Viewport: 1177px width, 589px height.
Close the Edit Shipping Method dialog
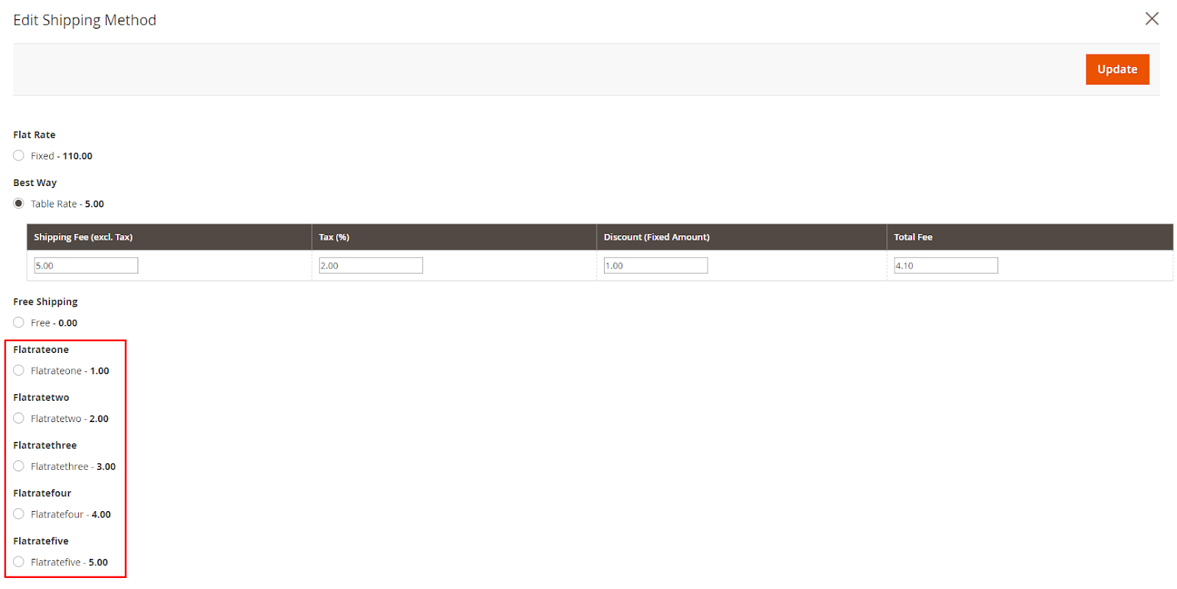(1151, 18)
